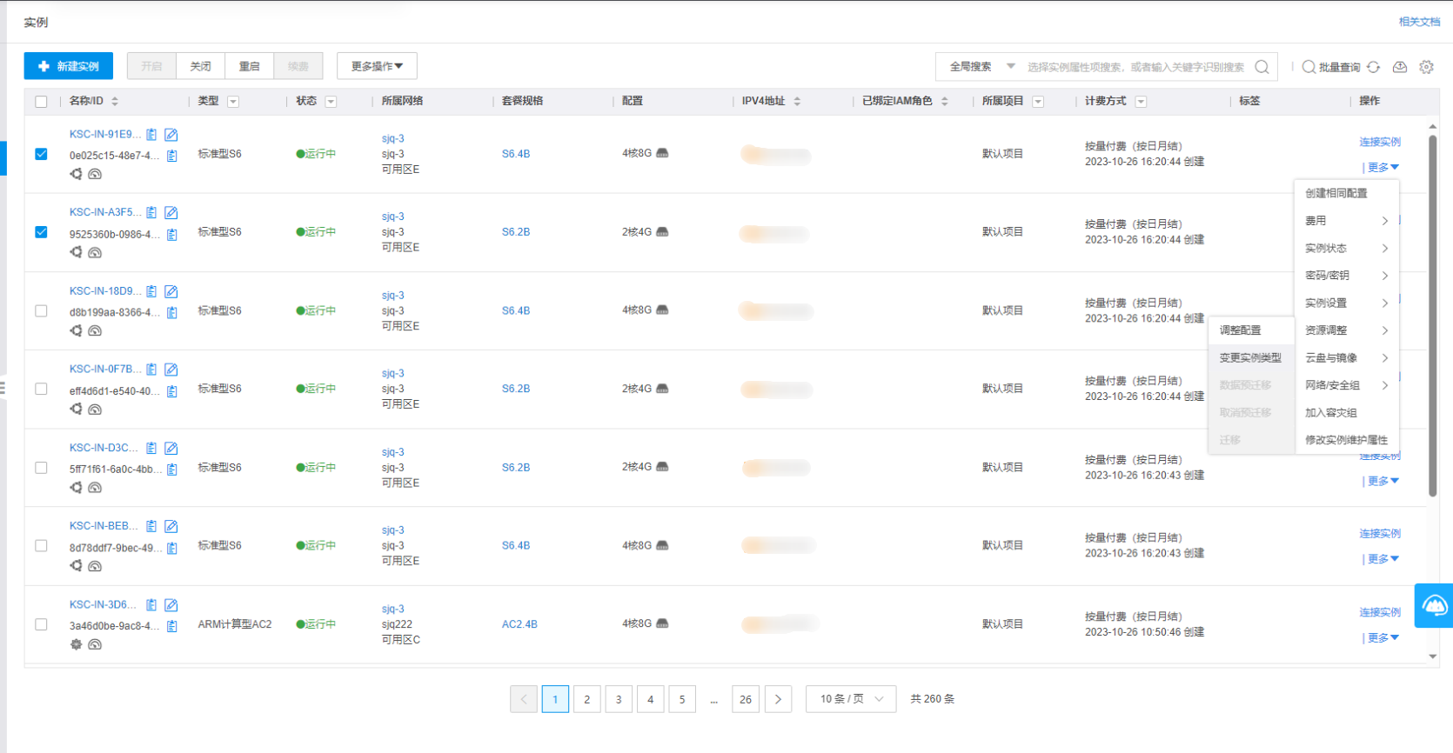Uncheck the KSC-IN-91E9 instance checkbox
The image size is (1453, 753).
click(x=41, y=154)
